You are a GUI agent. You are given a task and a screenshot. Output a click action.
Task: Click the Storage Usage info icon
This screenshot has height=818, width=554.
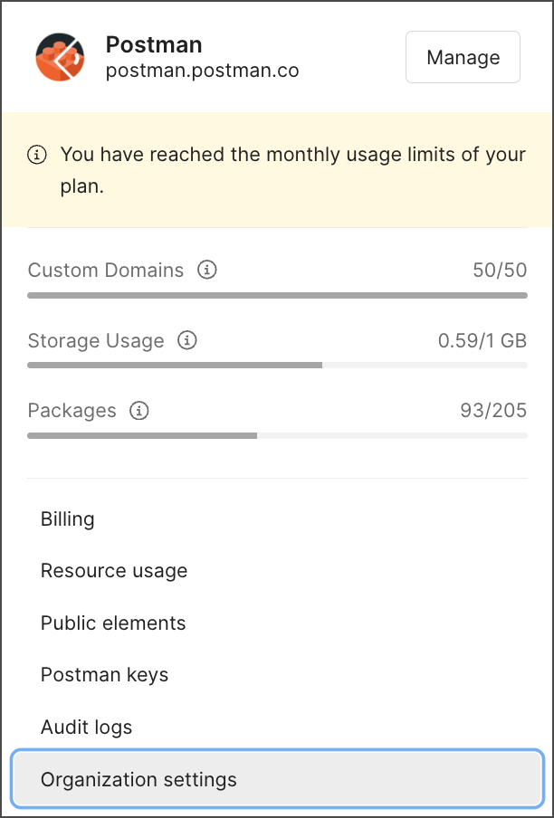(x=187, y=341)
